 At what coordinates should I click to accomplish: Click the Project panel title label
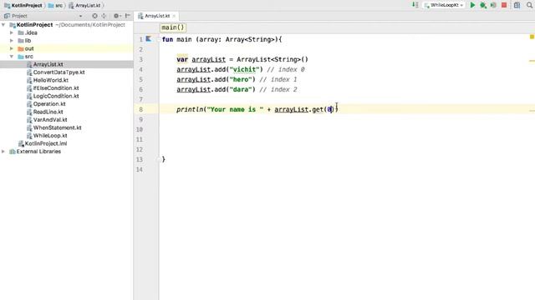19,16
